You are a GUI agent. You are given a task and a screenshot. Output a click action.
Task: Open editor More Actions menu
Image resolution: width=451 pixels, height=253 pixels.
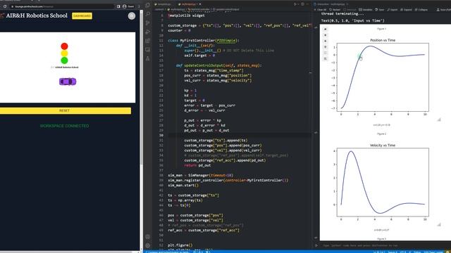pyautogui.click(x=307, y=4)
